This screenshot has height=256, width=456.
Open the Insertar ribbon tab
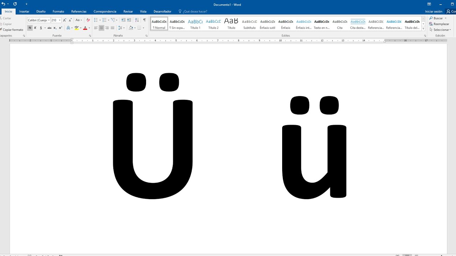(24, 11)
